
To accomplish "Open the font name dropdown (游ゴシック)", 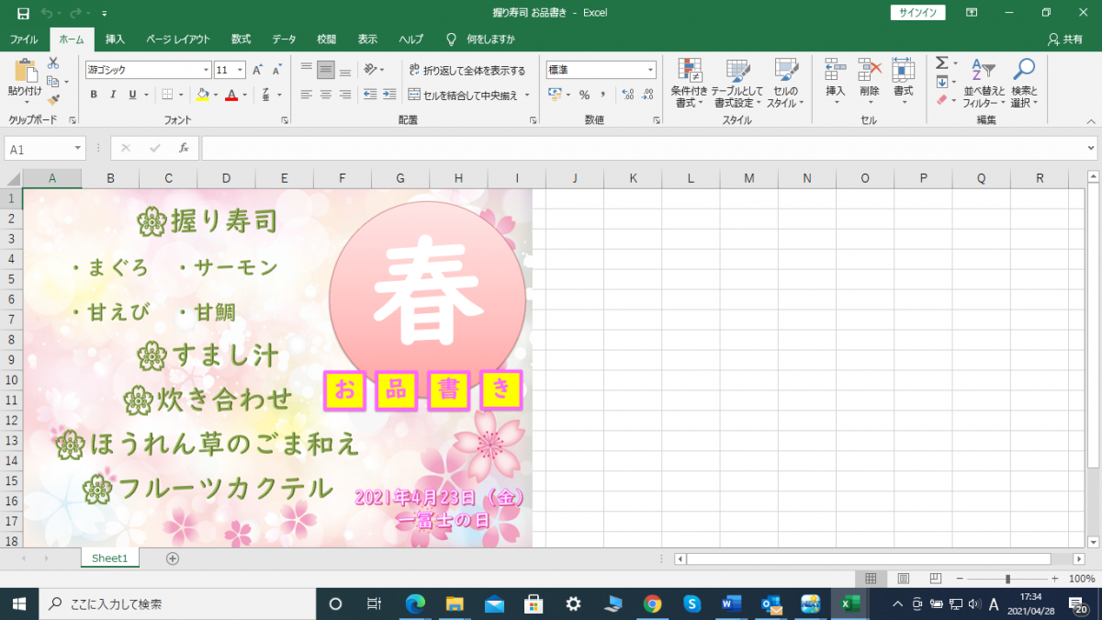I will coord(206,70).
